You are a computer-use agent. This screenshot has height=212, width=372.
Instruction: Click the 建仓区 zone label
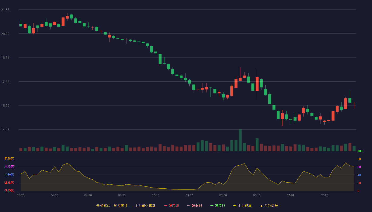click(9, 183)
